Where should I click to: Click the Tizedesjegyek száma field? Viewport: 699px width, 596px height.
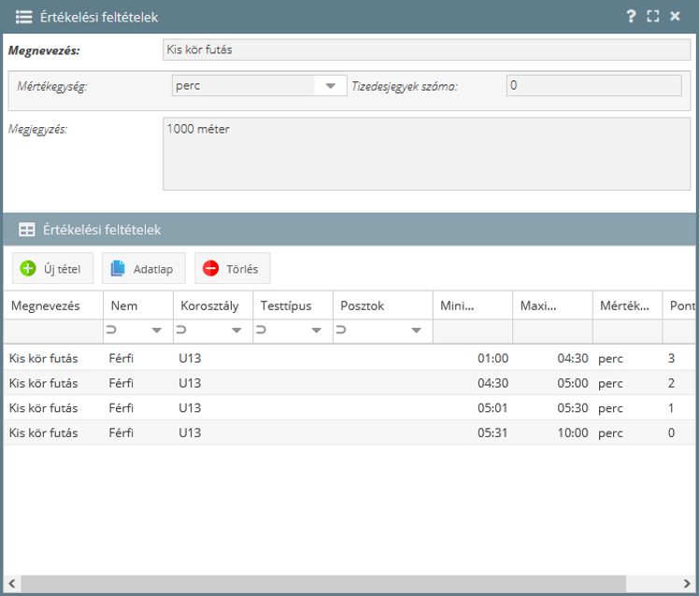click(x=593, y=85)
